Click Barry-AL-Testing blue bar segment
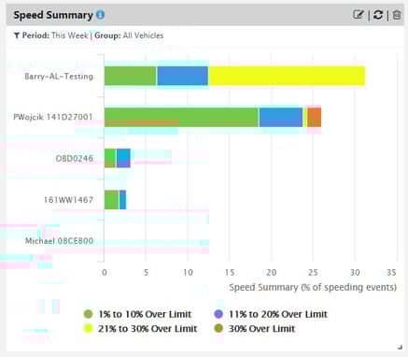 tap(182, 76)
